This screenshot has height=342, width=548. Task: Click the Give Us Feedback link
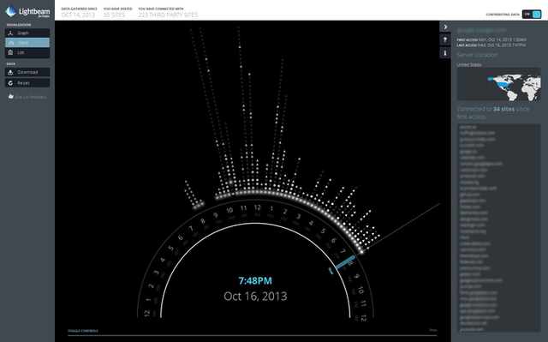click(31, 97)
